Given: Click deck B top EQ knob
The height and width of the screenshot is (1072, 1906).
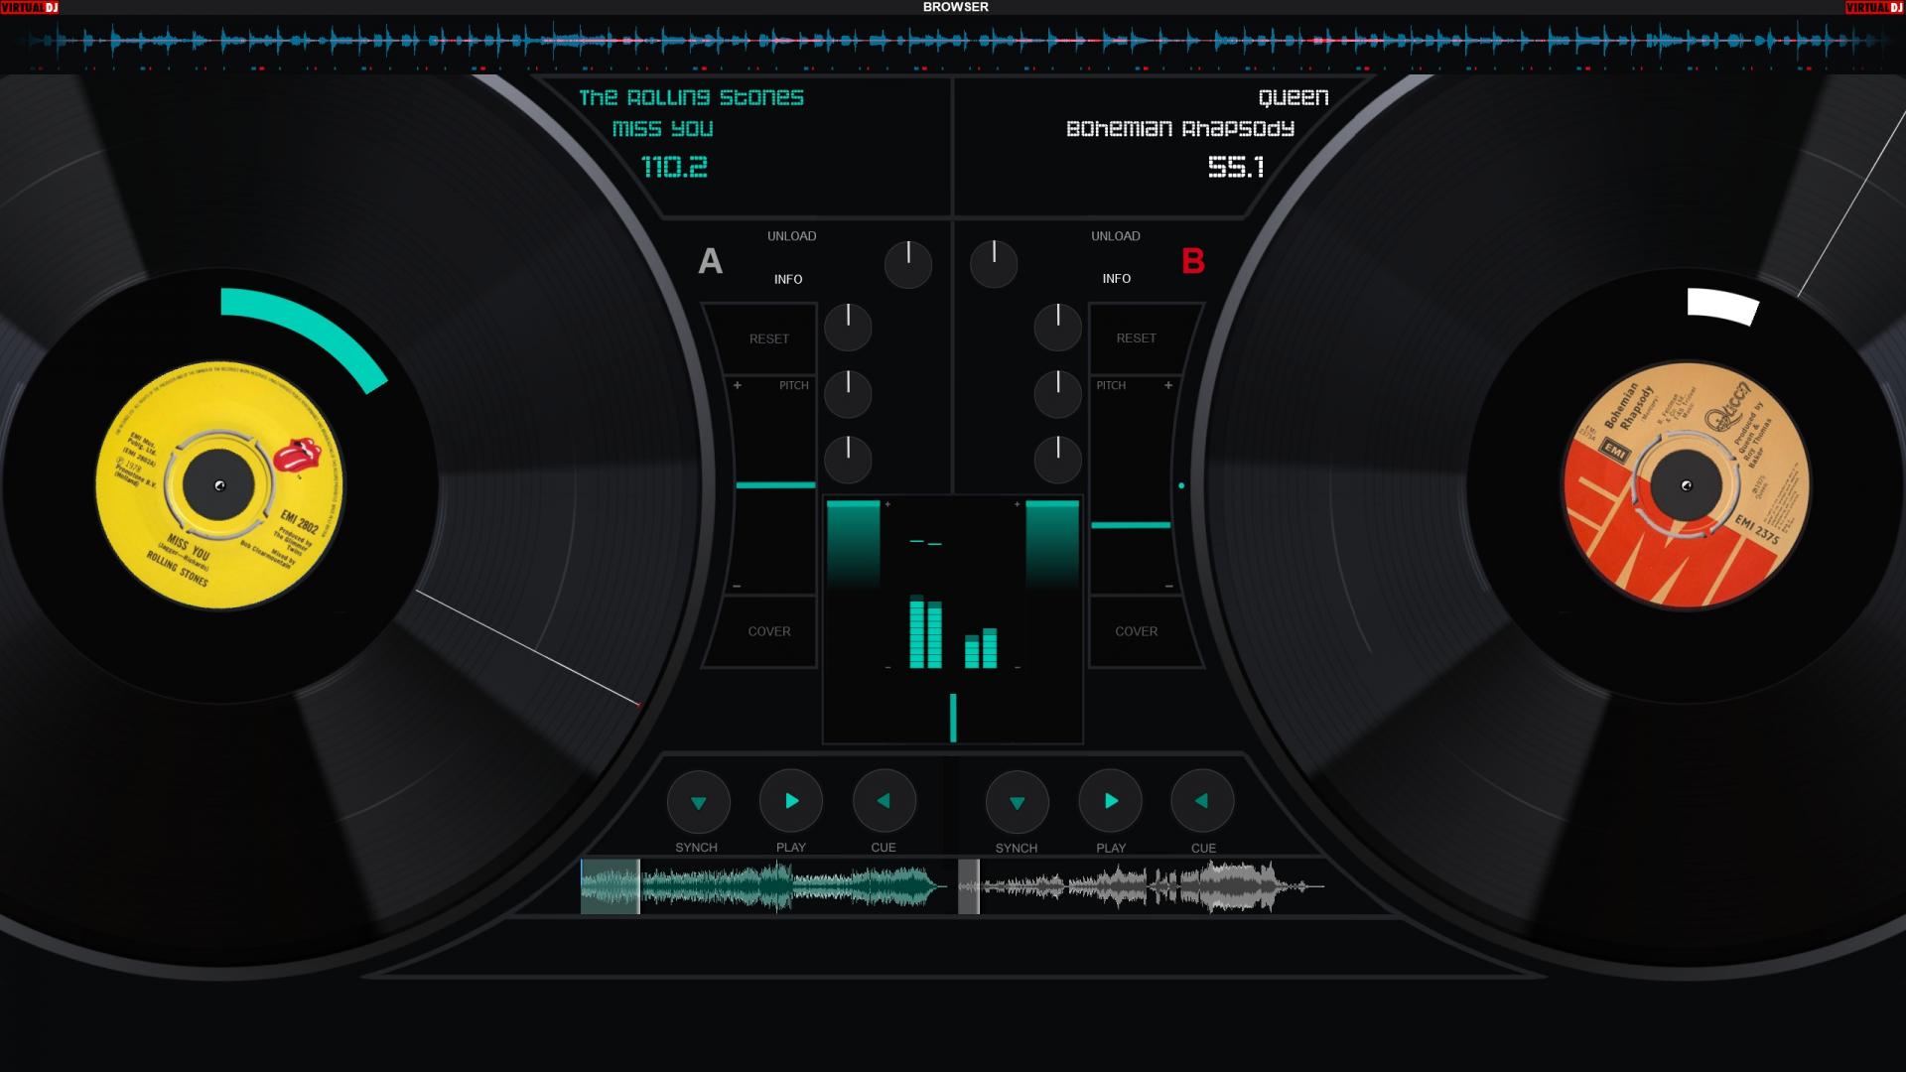Looking at the screenshot, I should click(1058, 328).
